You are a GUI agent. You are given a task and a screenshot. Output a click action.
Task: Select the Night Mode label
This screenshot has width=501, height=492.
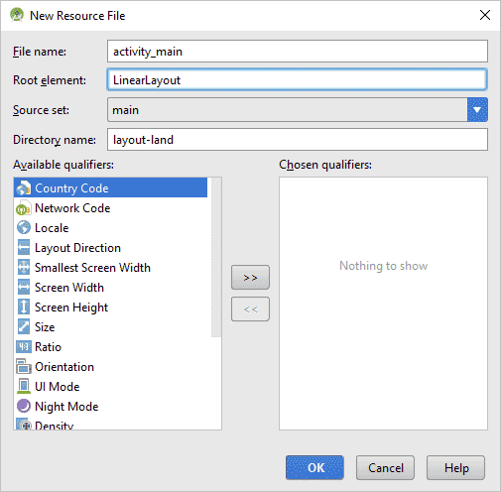[66, 407]
